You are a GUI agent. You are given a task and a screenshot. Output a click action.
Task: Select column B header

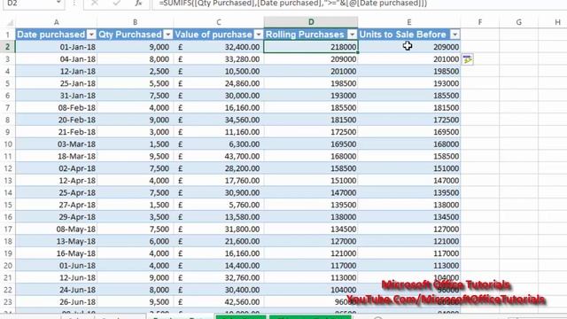(136, 22)
